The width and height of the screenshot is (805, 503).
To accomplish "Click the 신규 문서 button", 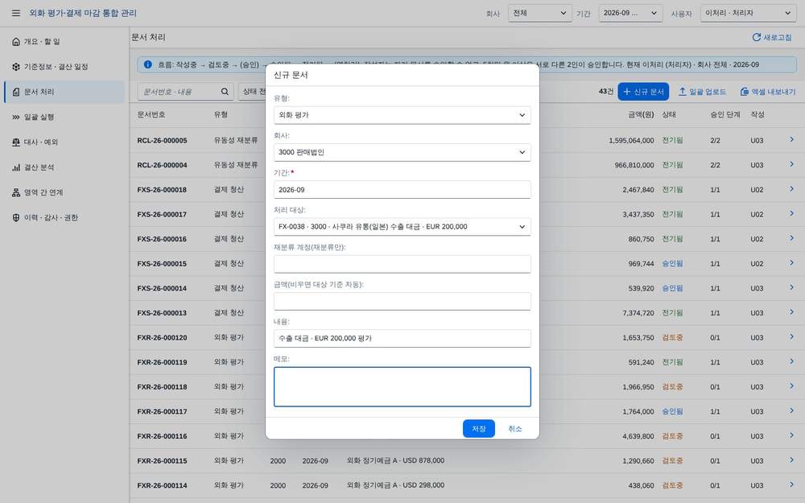I will tap(643, 92).
